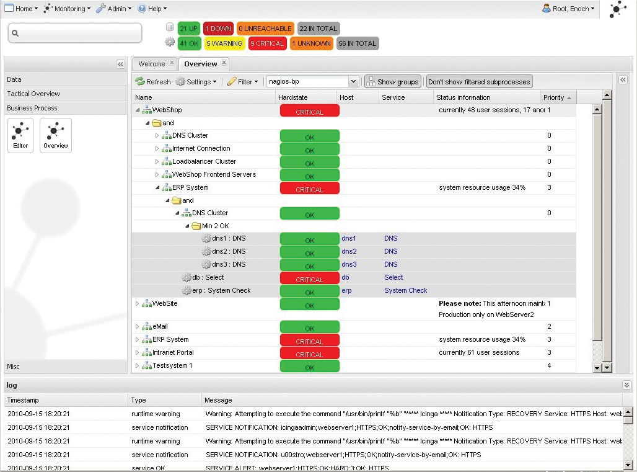
Task: Click the host status icon beside 21 UP
Action: (170, 28)
